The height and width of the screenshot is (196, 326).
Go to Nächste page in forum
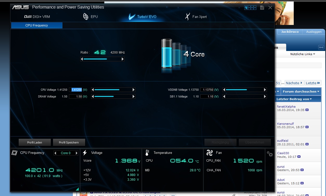294,83
